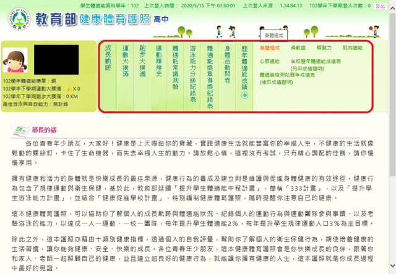The image size is (396, 274).
Task: Click the 上次登入來源 1.34.84.13 text
Action: (x=272, y=6)
